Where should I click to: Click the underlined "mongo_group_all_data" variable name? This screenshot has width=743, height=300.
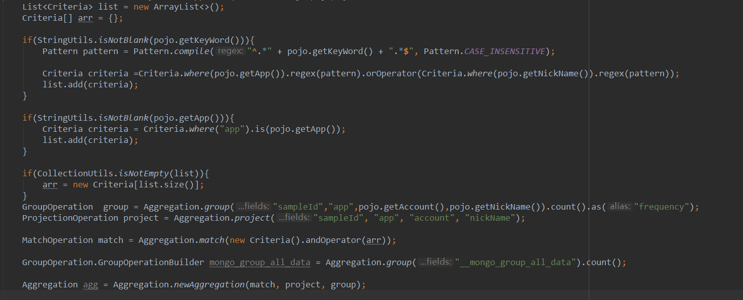pyautogui.click(x=259, y=262)
